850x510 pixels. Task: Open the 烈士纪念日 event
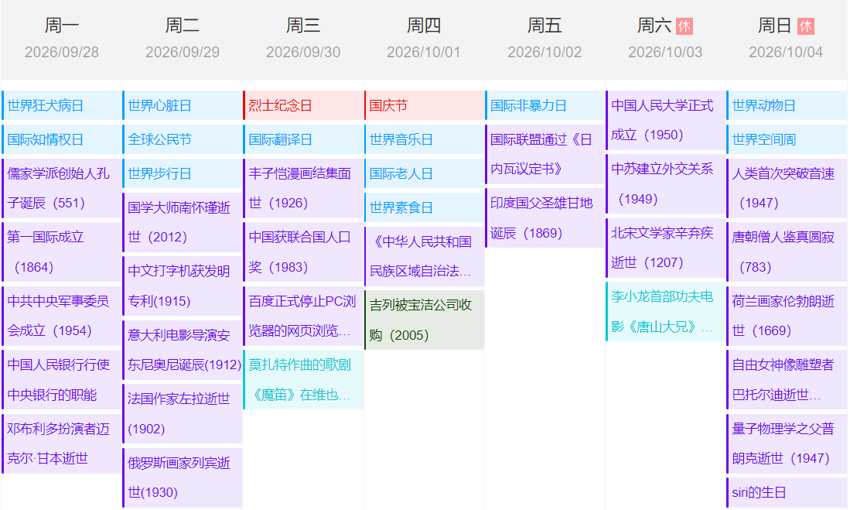pyautogui.click(x=303, y=105)
